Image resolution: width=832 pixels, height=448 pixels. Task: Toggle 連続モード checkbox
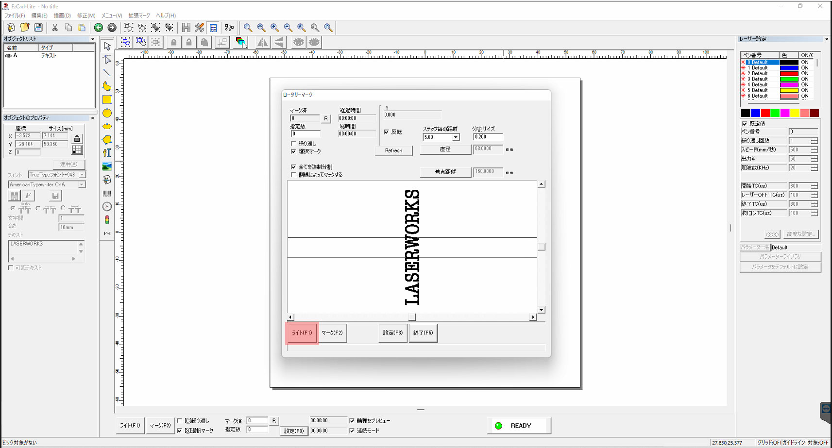(x=352, y=431)
